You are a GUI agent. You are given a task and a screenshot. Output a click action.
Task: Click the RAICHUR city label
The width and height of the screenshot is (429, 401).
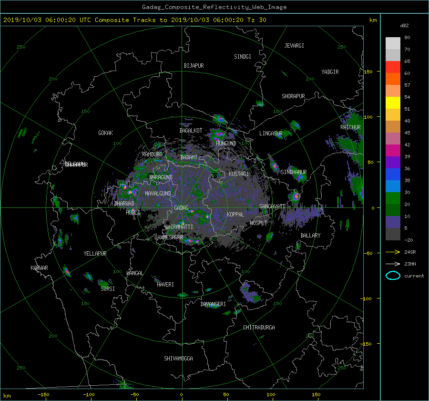[x=350, y=127]
